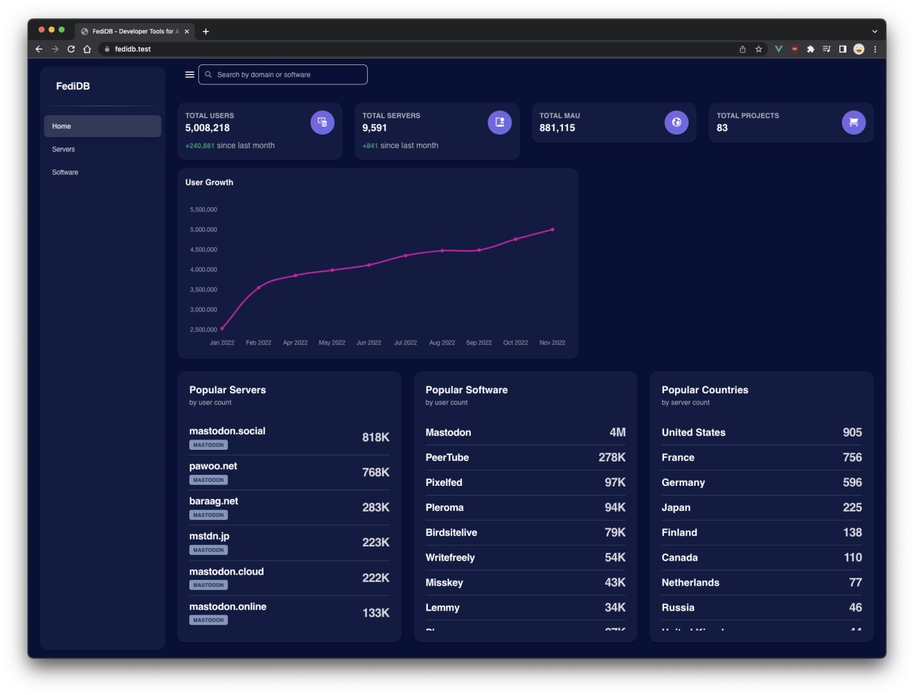
Task: Reload the fedidb.test page
Action: (71, 49)
